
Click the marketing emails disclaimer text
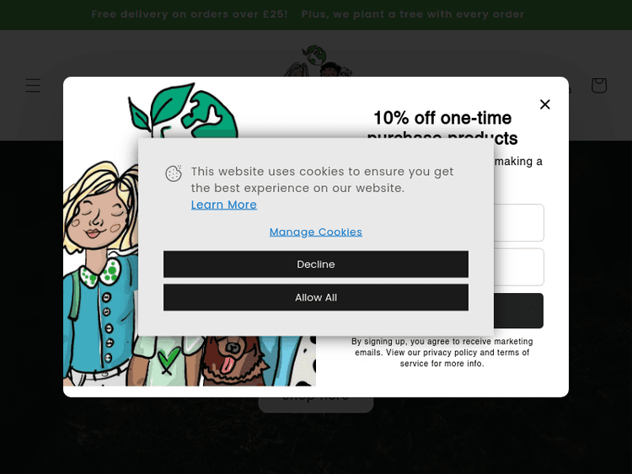pyautogui.click(x=442, y=353)
